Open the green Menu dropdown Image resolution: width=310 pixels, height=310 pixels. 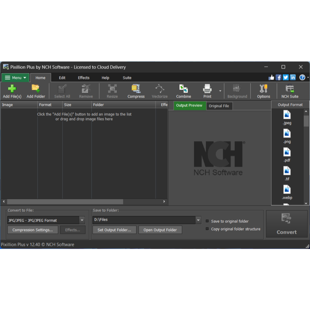point(16,78)
